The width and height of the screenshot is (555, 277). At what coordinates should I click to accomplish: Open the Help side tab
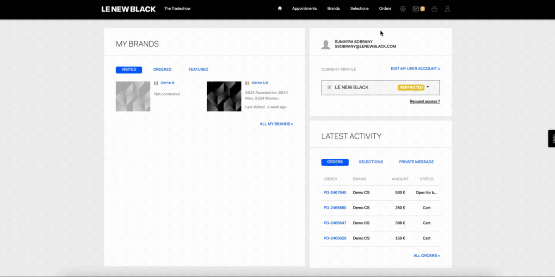551,138
